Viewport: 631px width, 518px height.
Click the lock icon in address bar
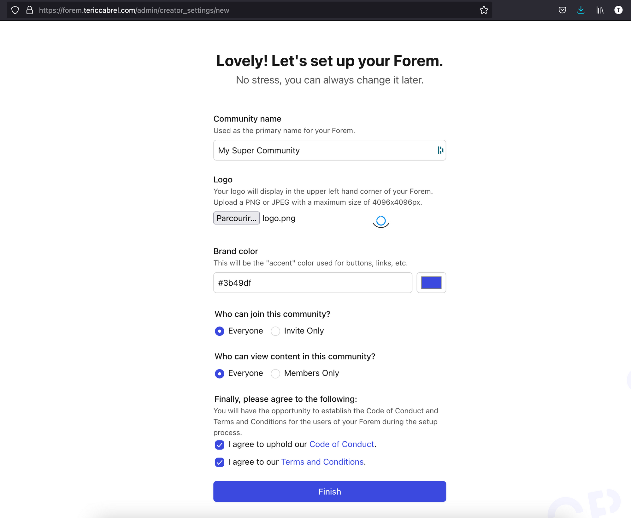click(29, 10)
